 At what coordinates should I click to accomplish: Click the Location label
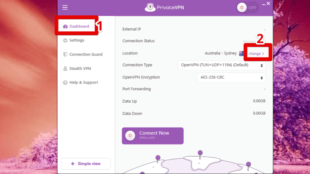coord(130,53)
